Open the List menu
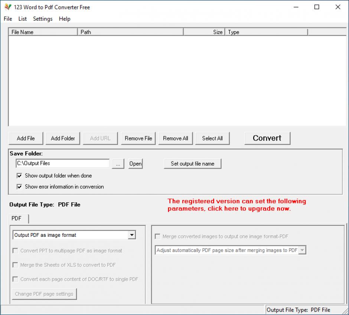 (23, 19)
